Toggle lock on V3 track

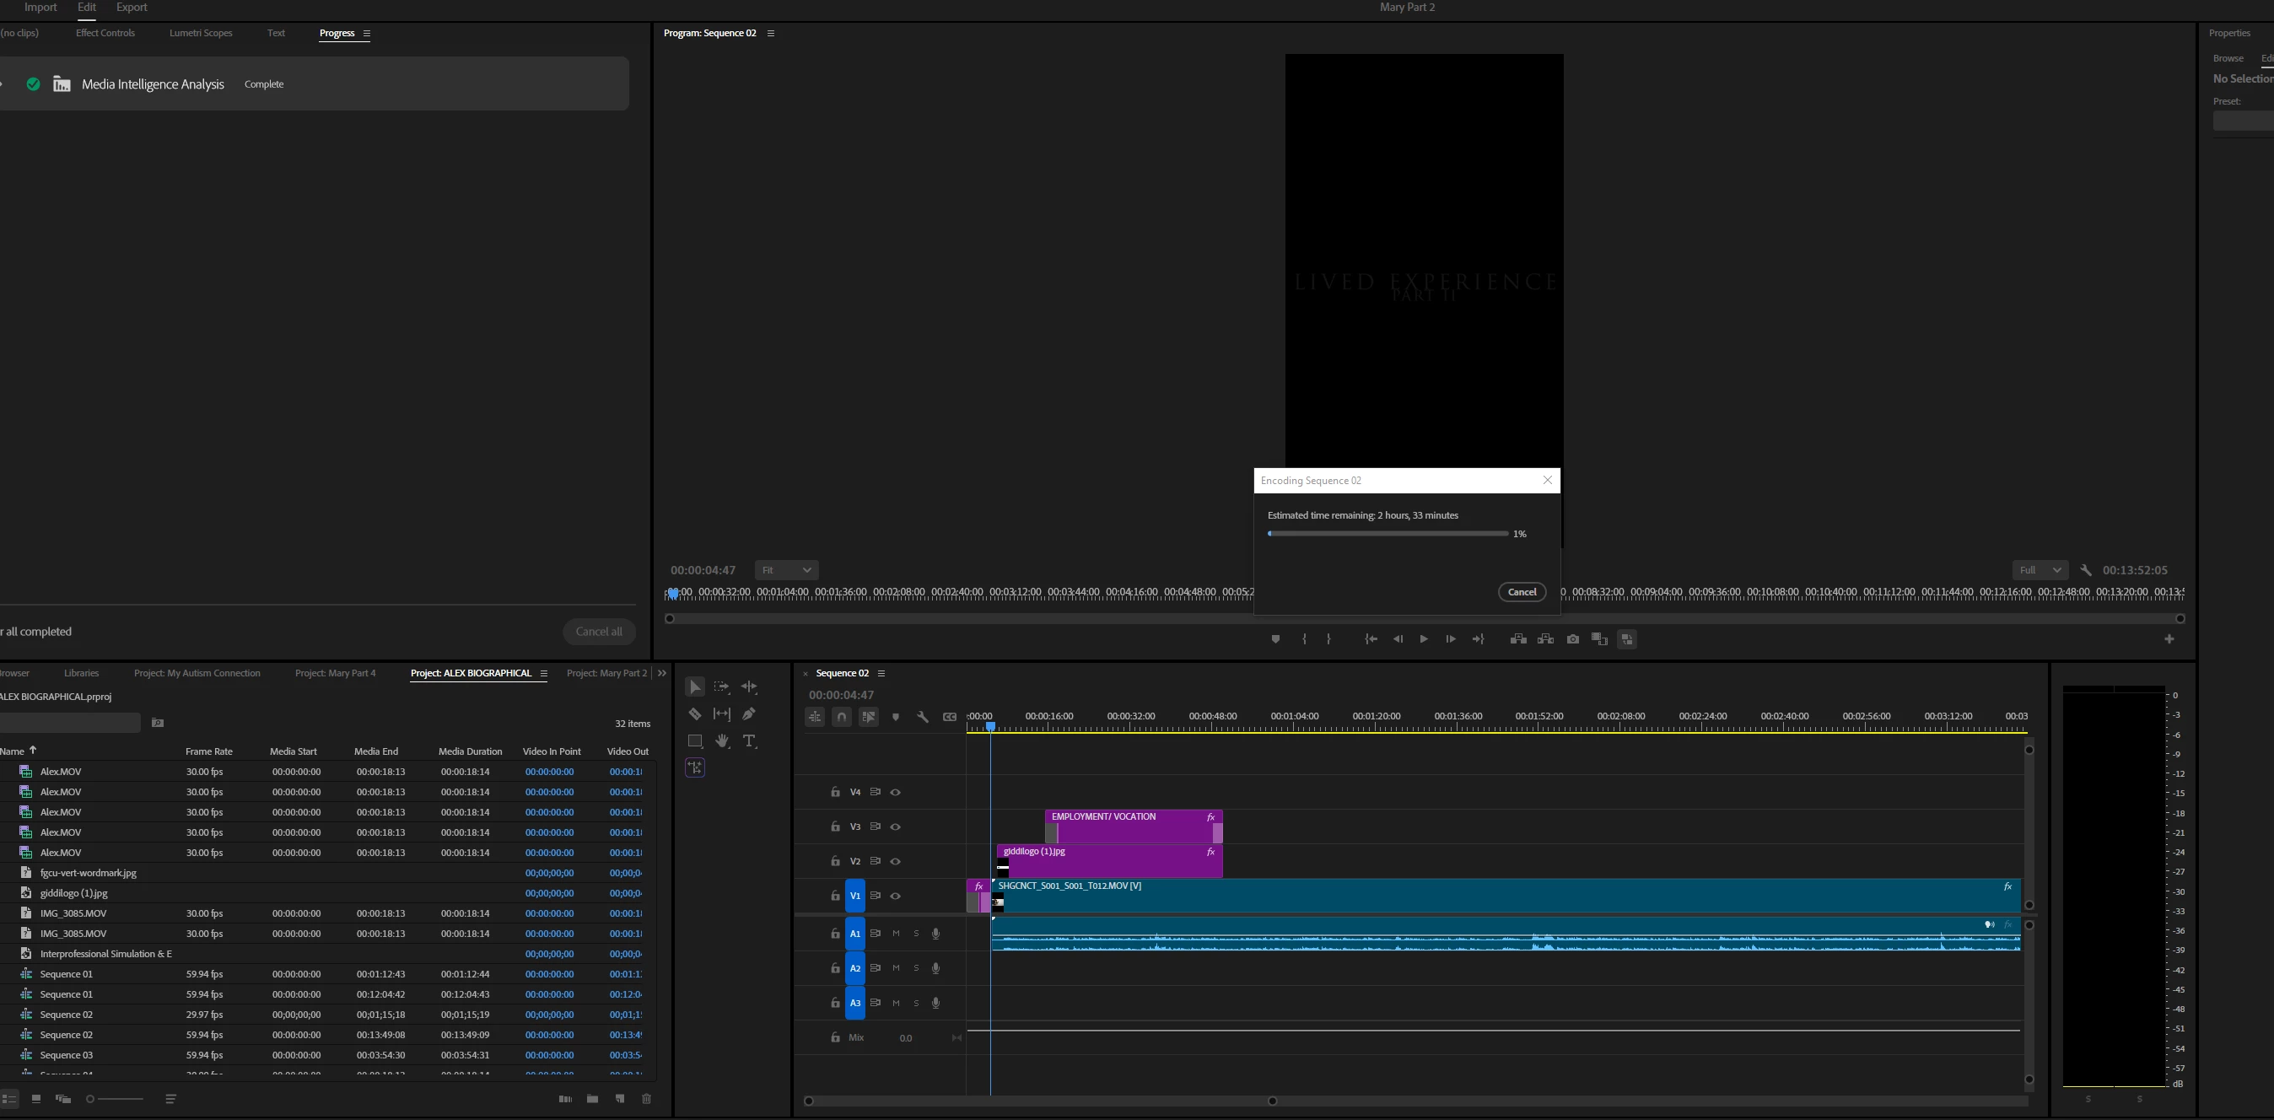tap(835, 827)
